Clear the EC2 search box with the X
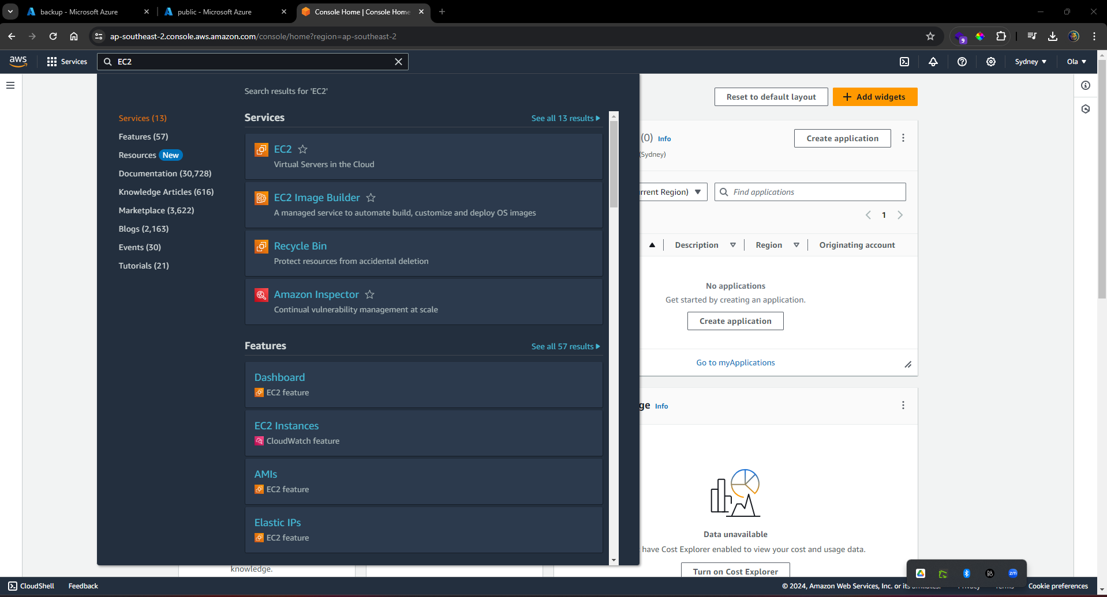Image resolution: width=1107 pixels, height=597 pixels. point(399,61)
